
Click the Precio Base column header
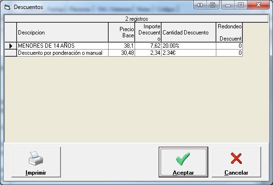(x=121, y=33)
